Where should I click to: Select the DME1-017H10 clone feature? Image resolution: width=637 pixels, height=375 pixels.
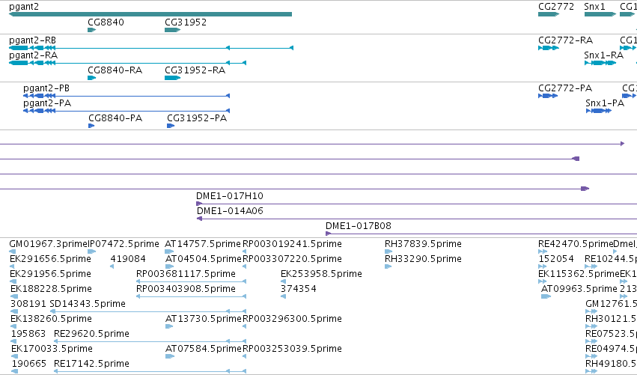[416, 204]
